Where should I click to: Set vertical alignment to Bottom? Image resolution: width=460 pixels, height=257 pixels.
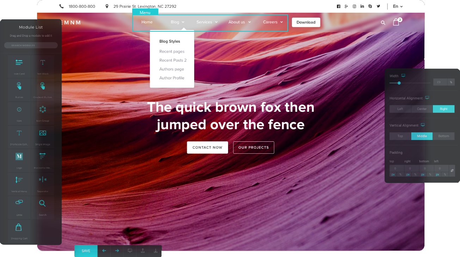point(443,136)
